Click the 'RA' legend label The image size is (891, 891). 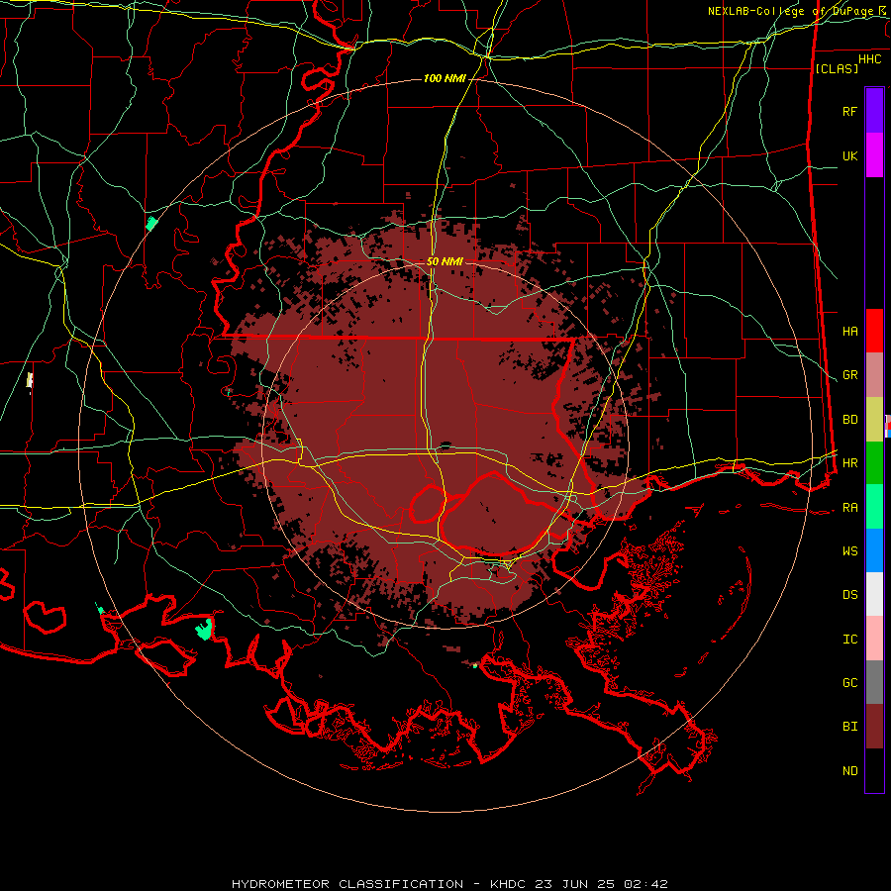849,508
